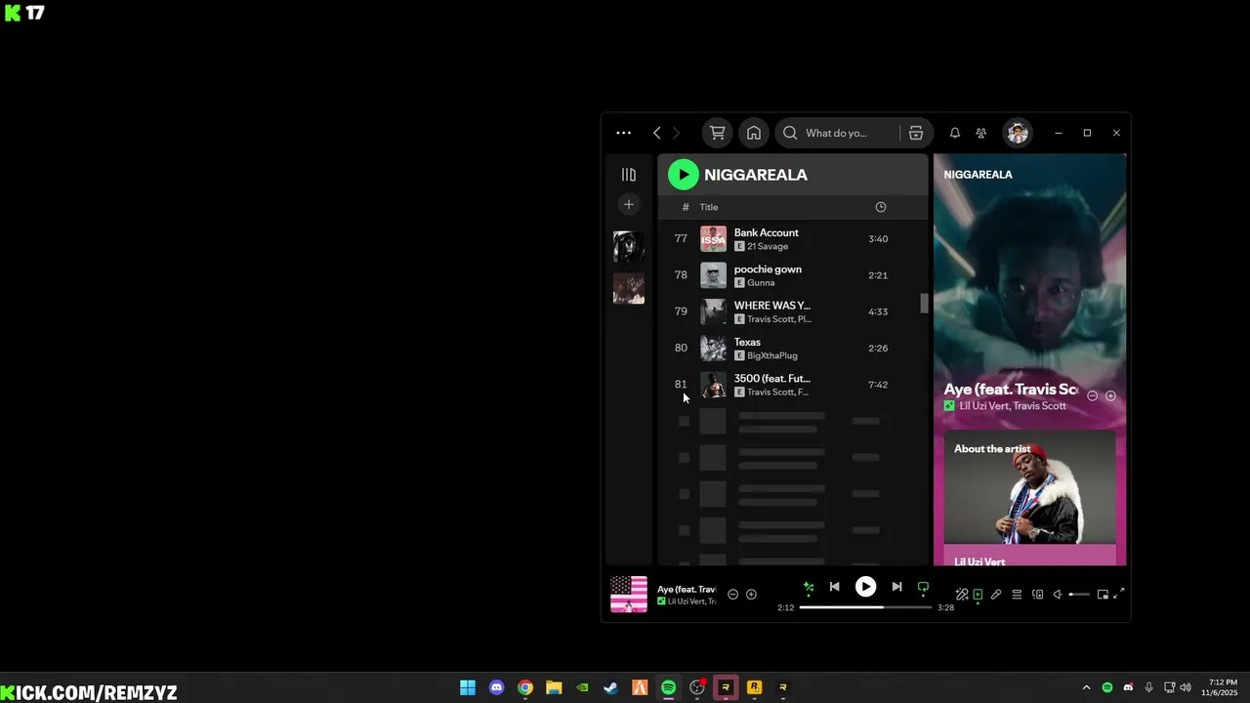Adjust the volume slider
The height and width of the screenshot is (703, 1250).
click(1079, 594)
